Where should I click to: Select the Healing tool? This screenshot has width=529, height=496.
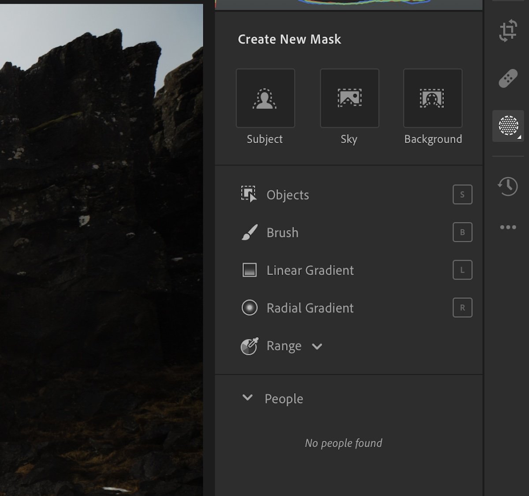(508, 77)
